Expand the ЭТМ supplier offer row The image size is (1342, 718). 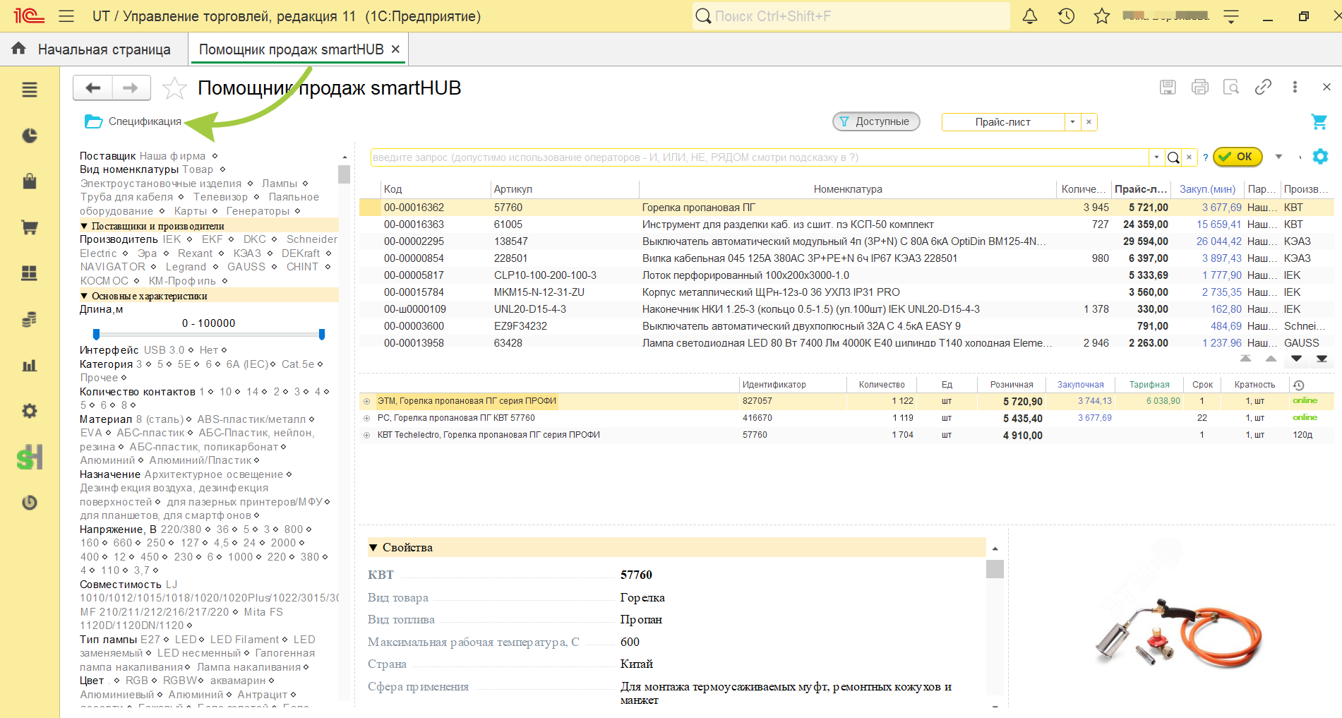pyautogui.click(x=366, y=401)
